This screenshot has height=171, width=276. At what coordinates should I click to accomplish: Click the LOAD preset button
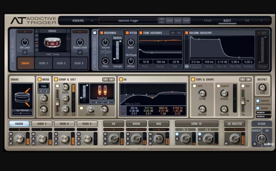169,21
